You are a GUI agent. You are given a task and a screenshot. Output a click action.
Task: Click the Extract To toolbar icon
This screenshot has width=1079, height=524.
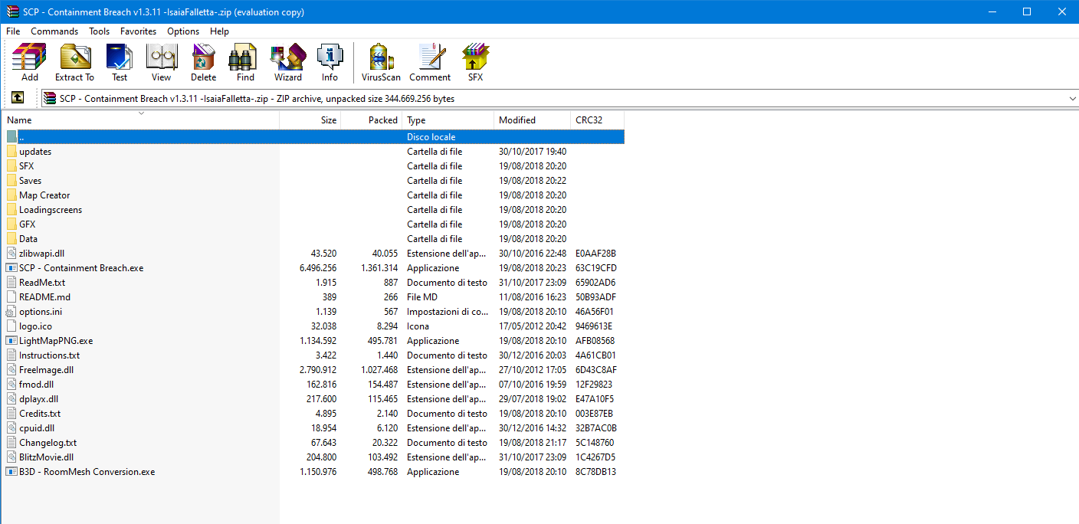coord(74,62)
